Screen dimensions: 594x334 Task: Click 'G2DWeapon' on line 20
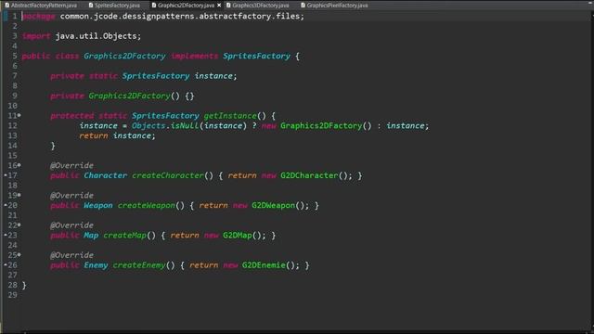pos(273,205)
